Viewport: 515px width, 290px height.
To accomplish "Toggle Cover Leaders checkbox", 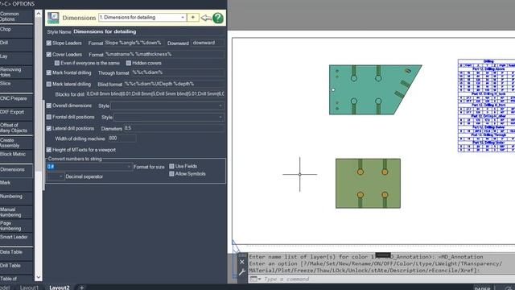I will tap(49, 55).
